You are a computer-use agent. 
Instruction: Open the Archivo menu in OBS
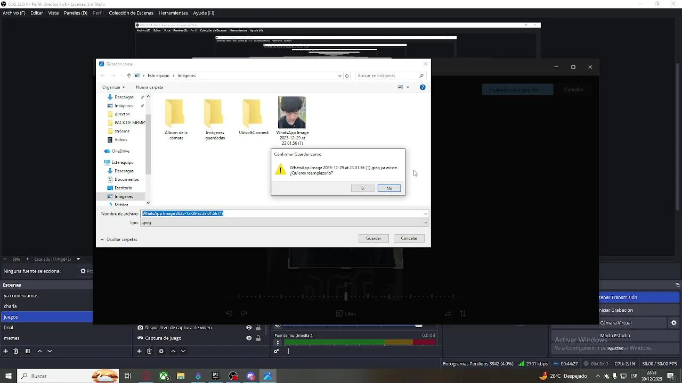(14, 13)
